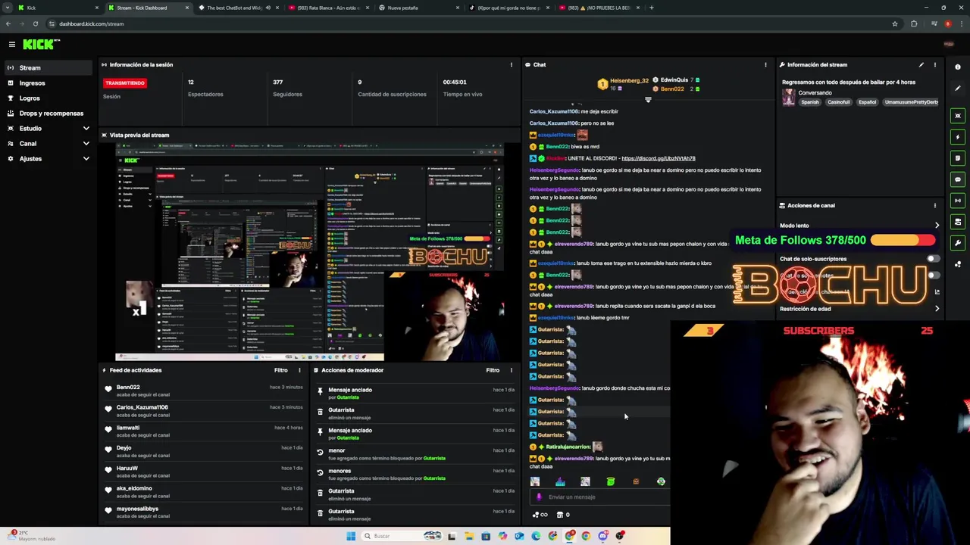The image size is (970, 545).
Task: Open Filtro in Feed de actividades
Action: click(280, 370)
